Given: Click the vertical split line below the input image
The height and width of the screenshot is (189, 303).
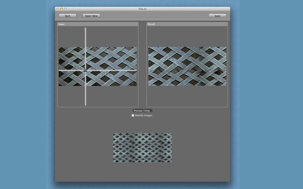Looking at the screenshot, I should pos(86,96).
